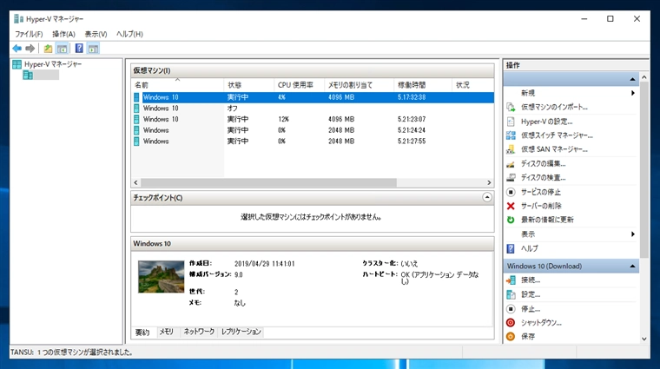Sort by 名前 column header
This screenshot has width=660, height=369.
(x=178, y=85)
